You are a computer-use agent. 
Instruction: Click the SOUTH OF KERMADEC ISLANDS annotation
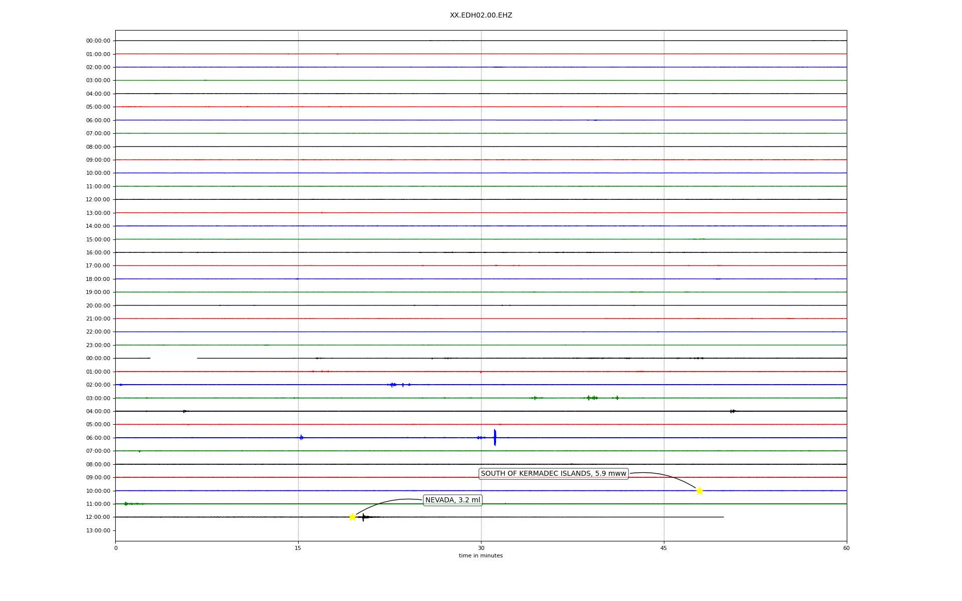(x=553, y=473)
